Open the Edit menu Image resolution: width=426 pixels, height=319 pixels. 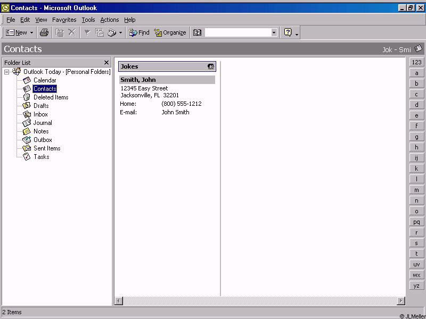[25, 20]
